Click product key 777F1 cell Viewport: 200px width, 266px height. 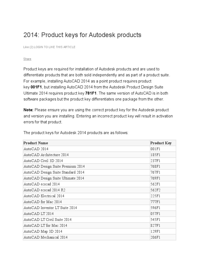click(x=155, y=202)
